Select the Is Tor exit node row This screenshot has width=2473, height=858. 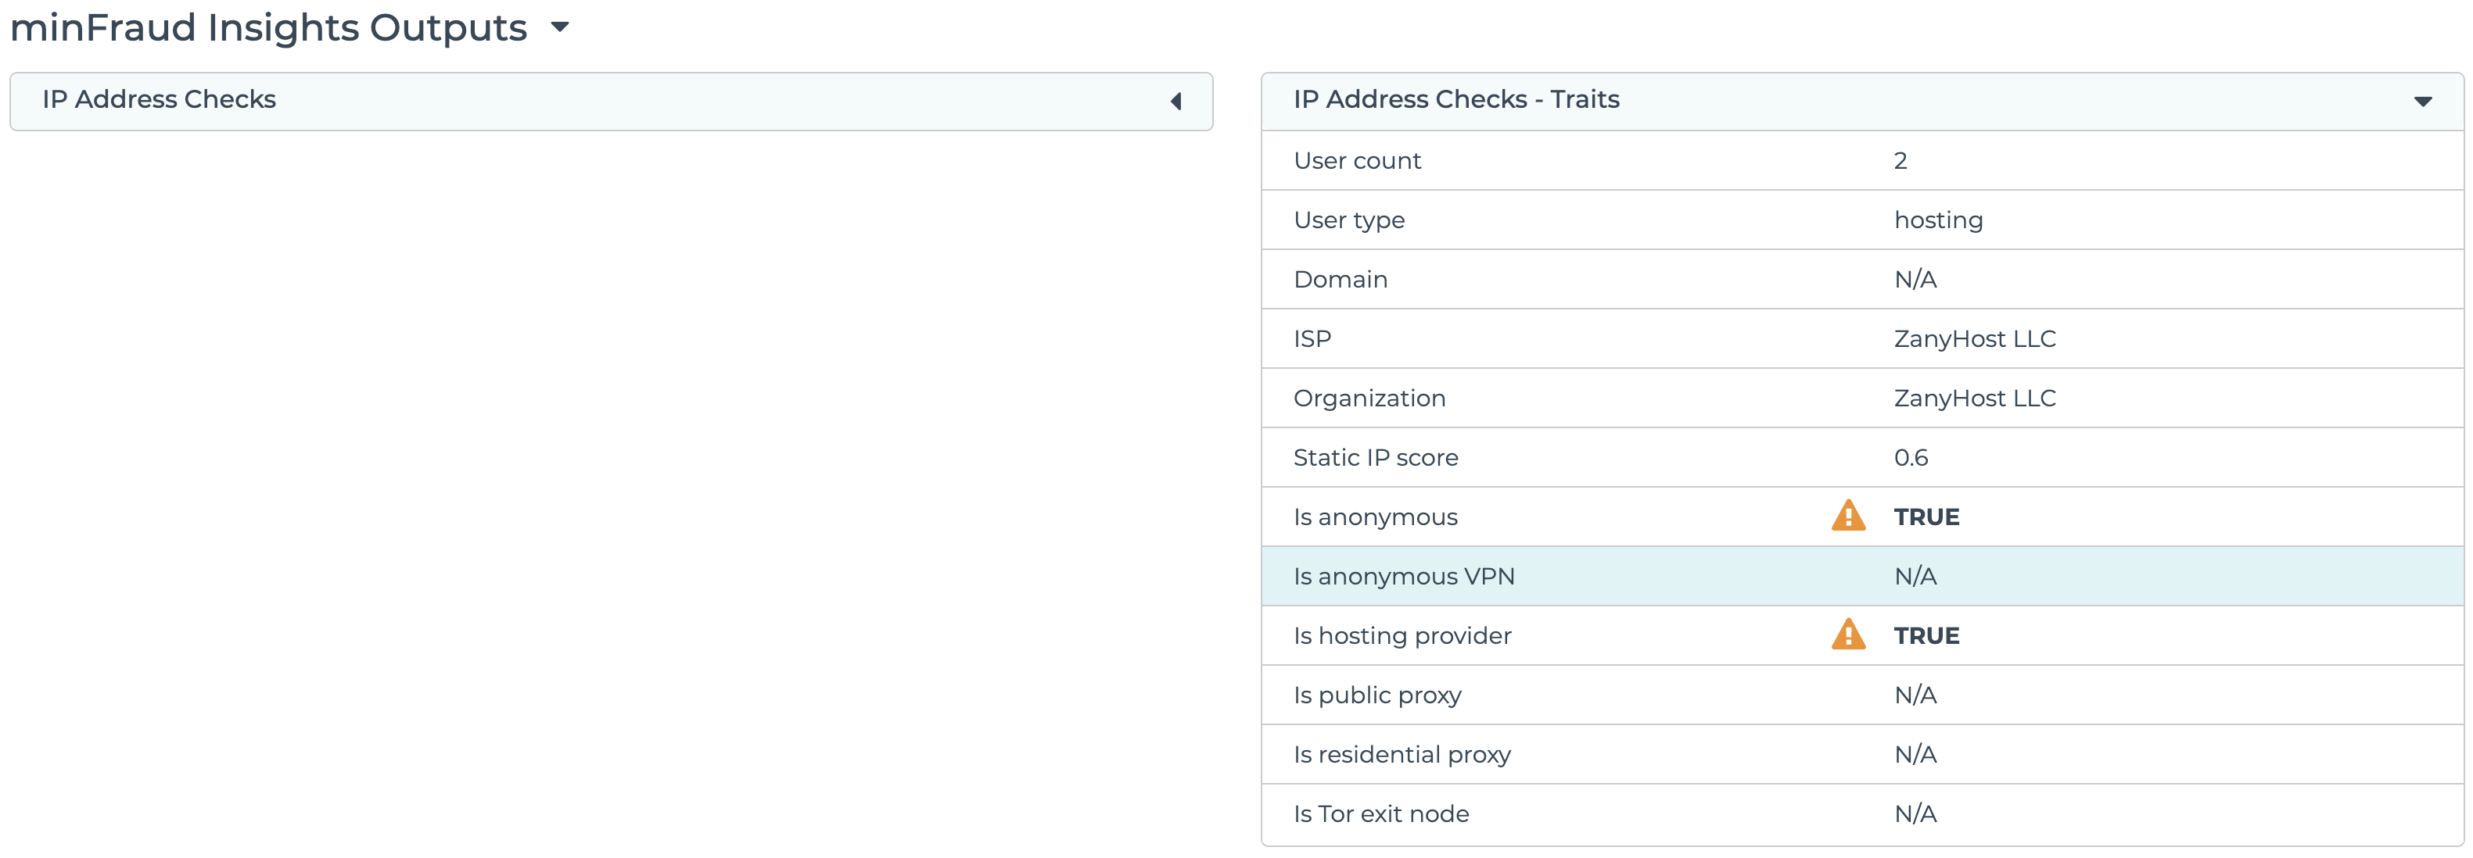tap(1380, 814)
